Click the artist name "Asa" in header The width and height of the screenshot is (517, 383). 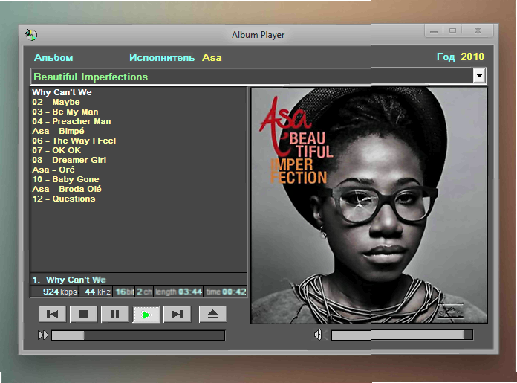212,57
